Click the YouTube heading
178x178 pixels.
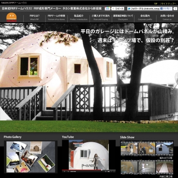pos(68,137)
